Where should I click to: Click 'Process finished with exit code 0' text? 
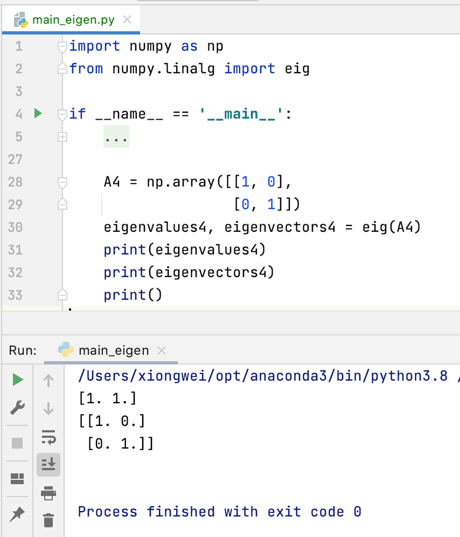[219, 512]
